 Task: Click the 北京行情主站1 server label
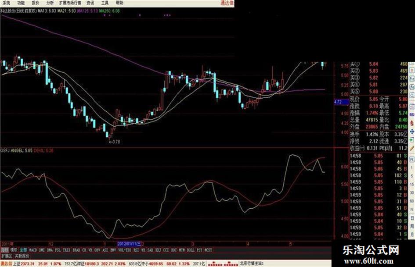(x=252, y=263)
